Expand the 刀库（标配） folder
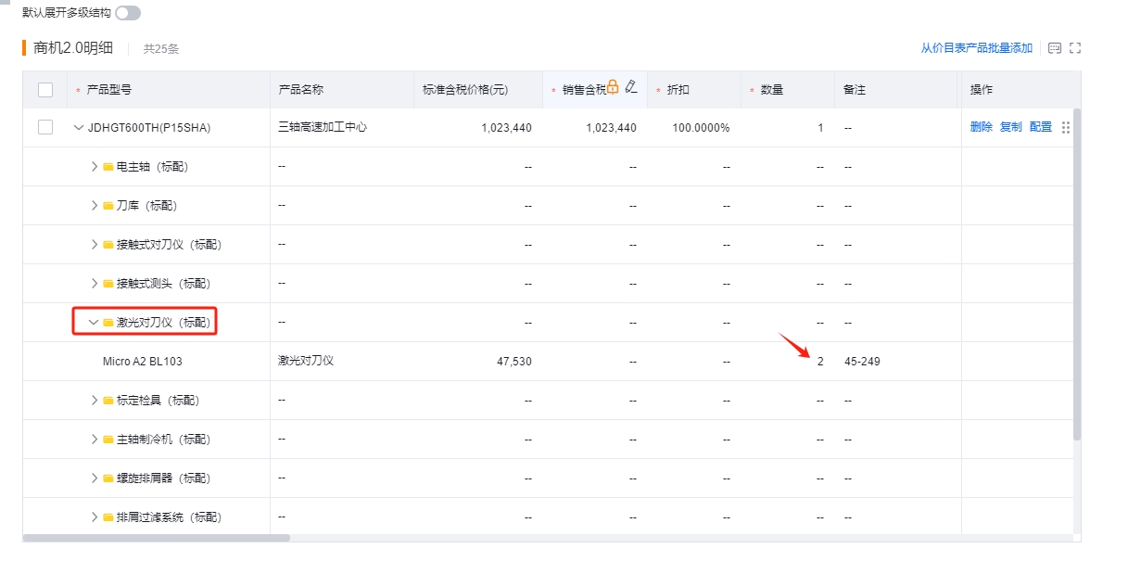 (94, 206)
